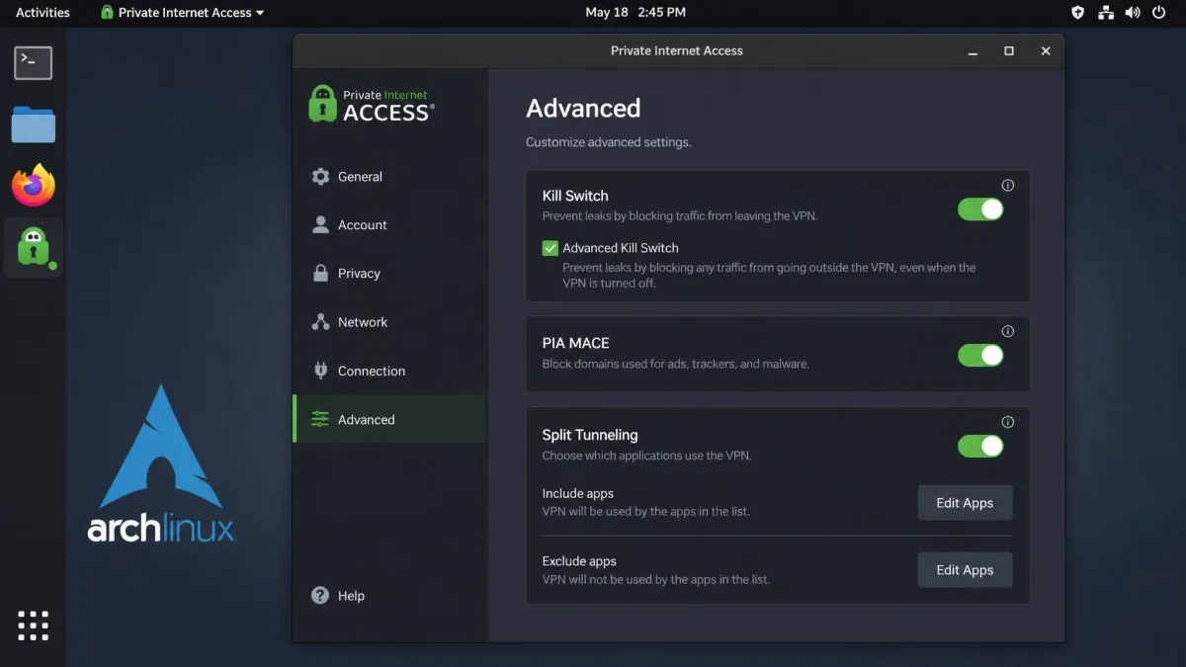Screen dimensions: 1186x667
Task: Click the Help question mark icon
Action: coord(320,595)
